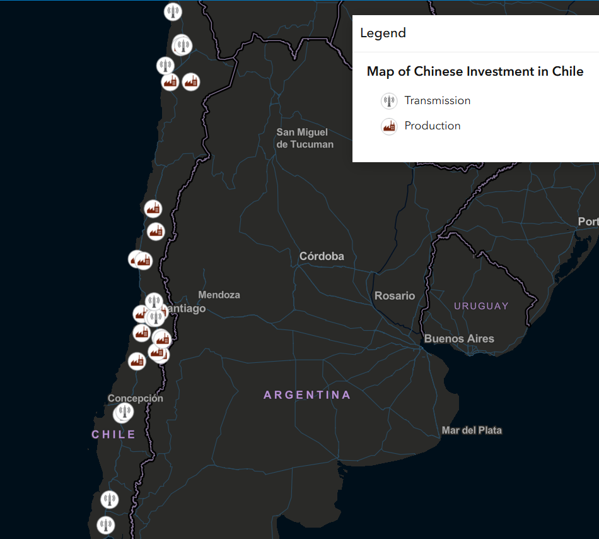Viewport: 599px width, 539px height.
Task: Select the transmission marker overlapping the Santiago label
Action: click(156, 317)
